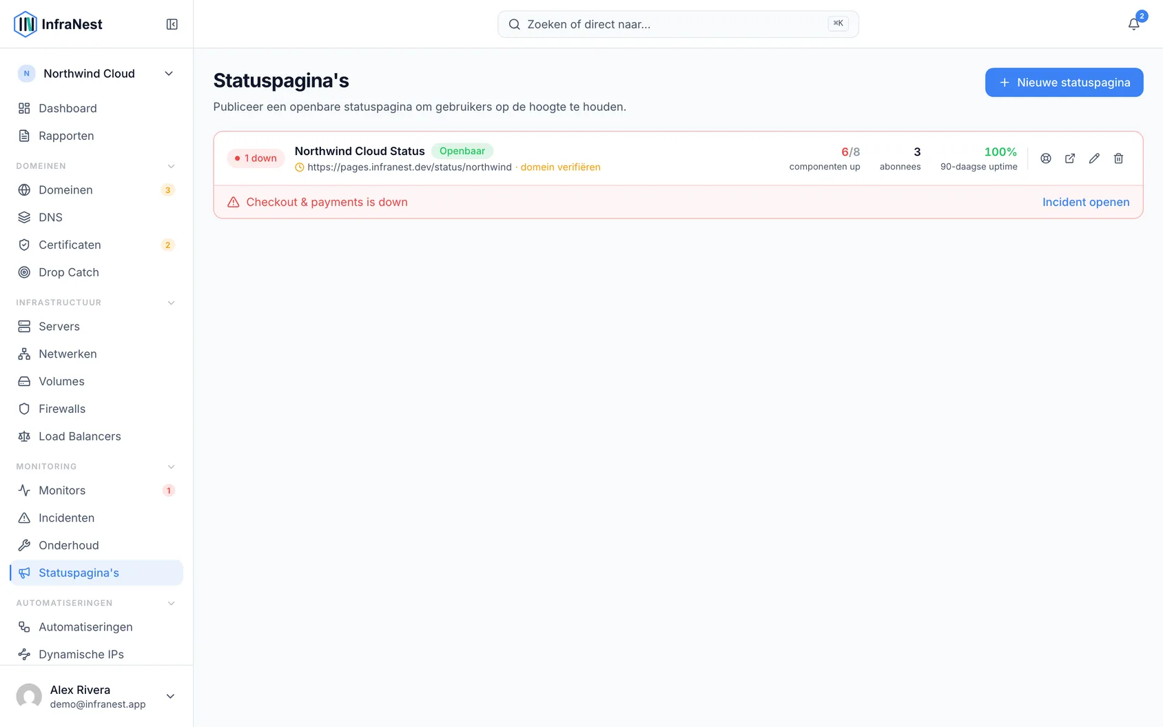Viewport: 1163px width, 727px height.
Task: Click the Domeinen globe icon
Action: tap(24, 190)
